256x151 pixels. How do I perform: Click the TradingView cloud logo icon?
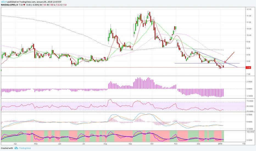click(16, 148)
